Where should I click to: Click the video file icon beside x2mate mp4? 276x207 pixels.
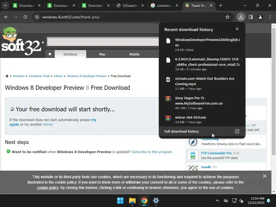[168, 80]
